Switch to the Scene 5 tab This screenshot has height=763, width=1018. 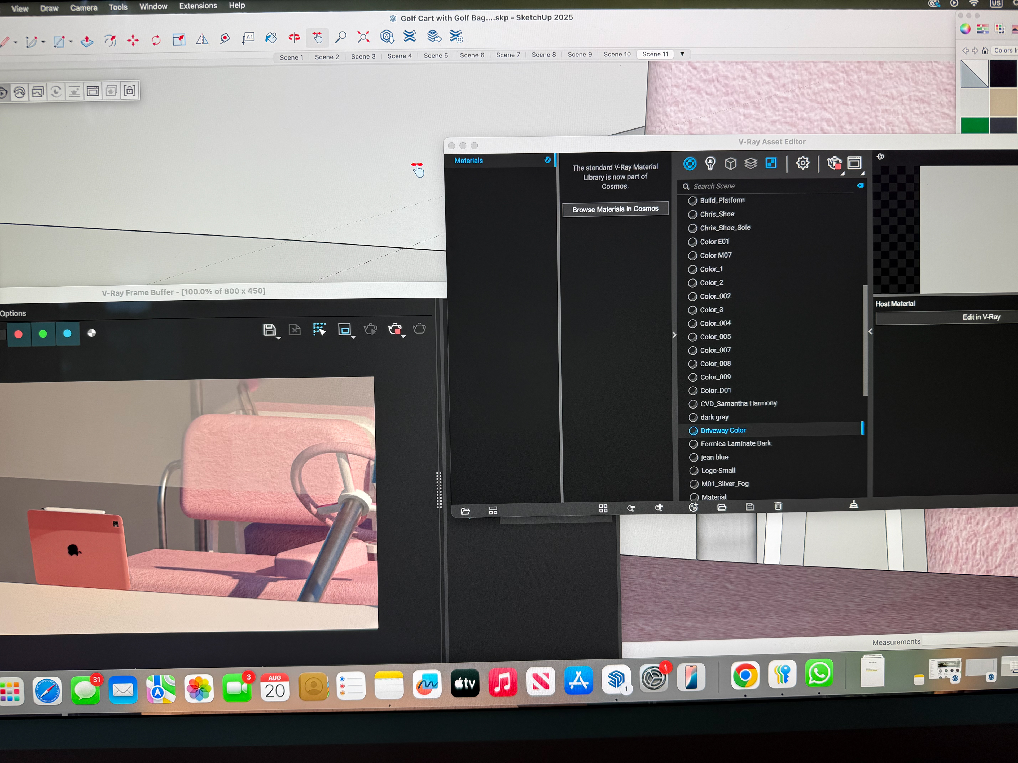(x=435, y=56)
